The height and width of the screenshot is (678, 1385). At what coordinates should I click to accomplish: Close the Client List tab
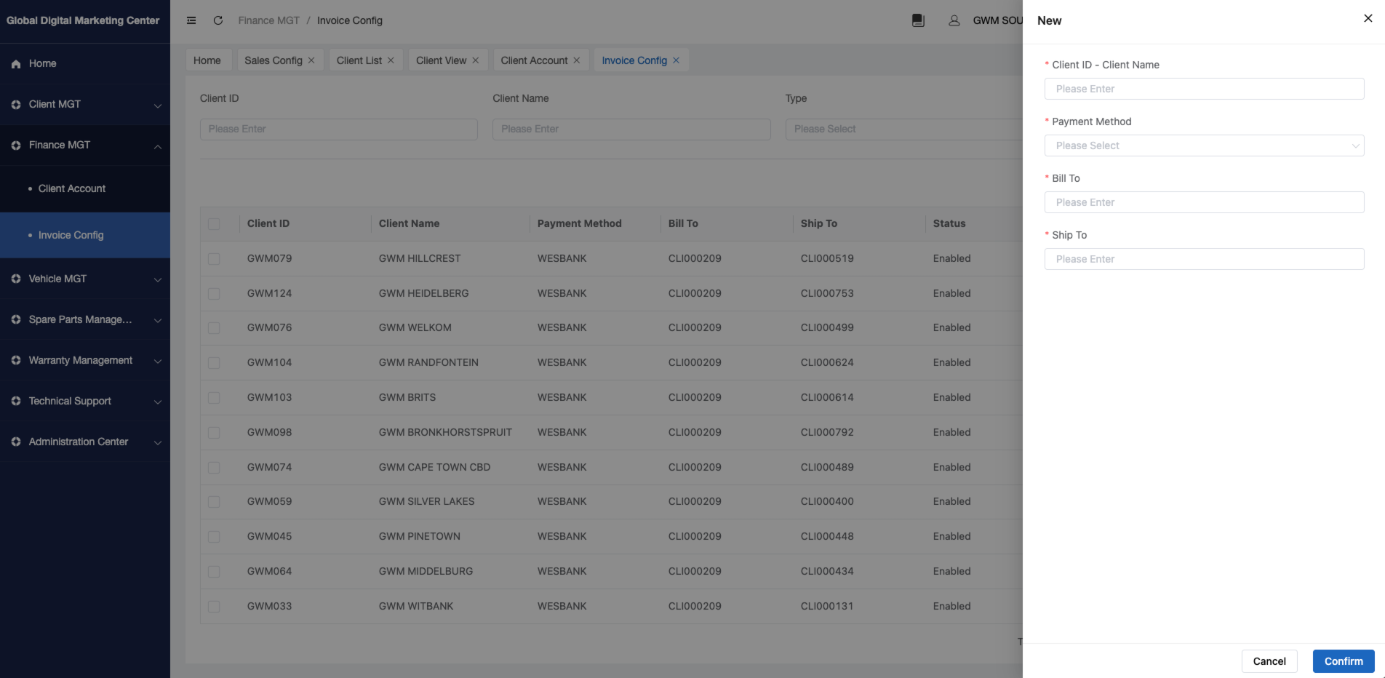(391, 60)
